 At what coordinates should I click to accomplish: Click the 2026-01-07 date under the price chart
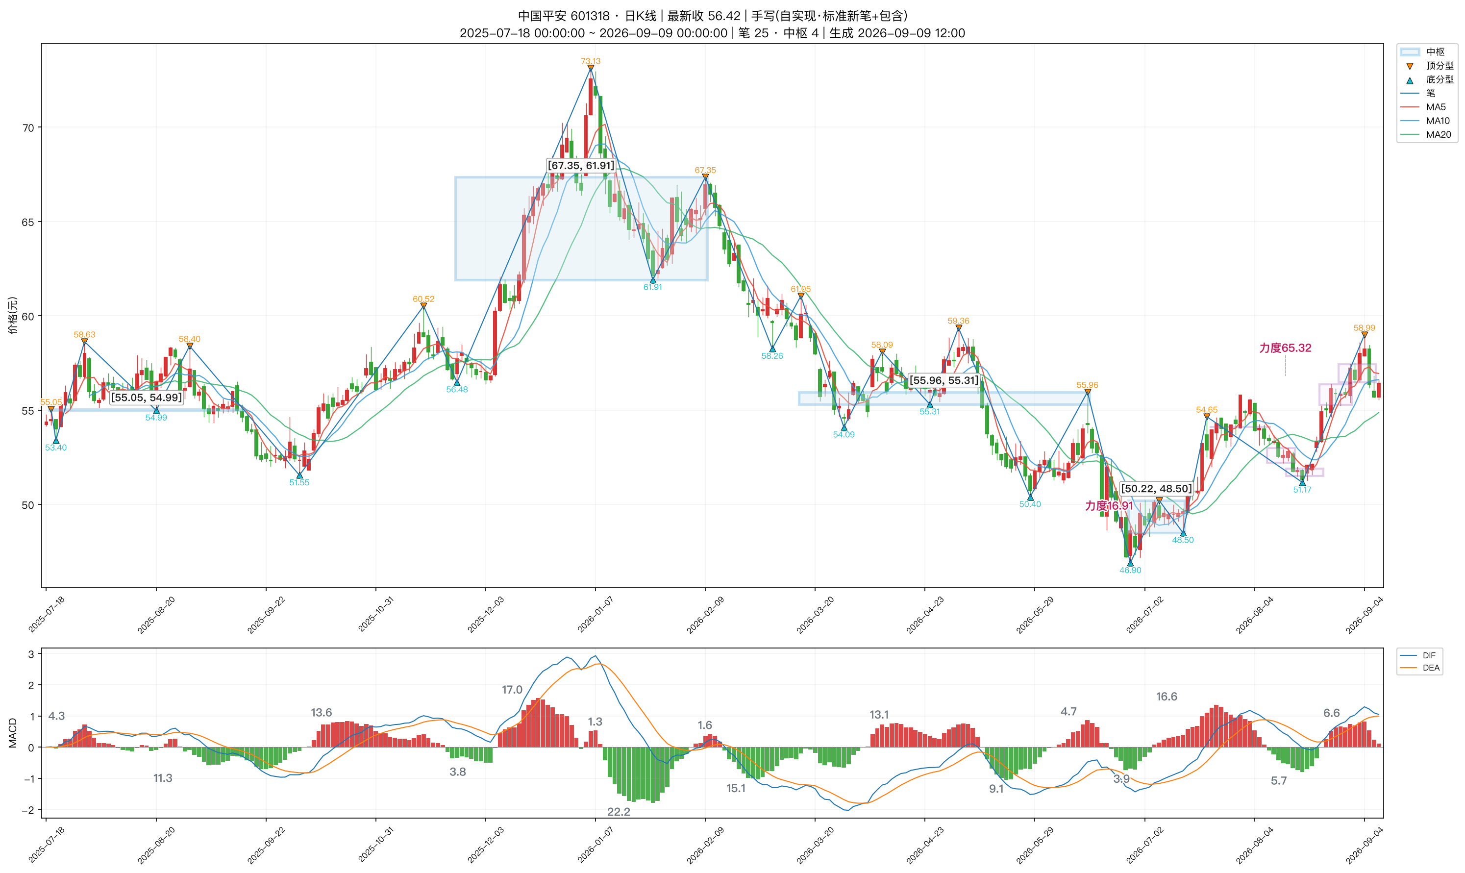click(595, 614)
